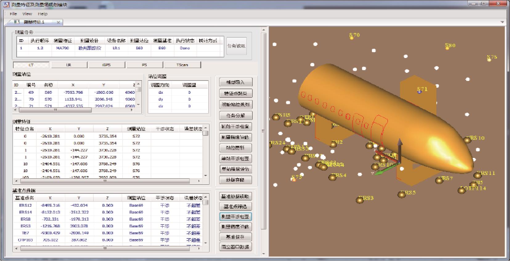The width and height of the screenshot is (510, 261).
Task: Click the right arrow of 基准点数据 horizontal scrollbar
Action: (199, 248)
